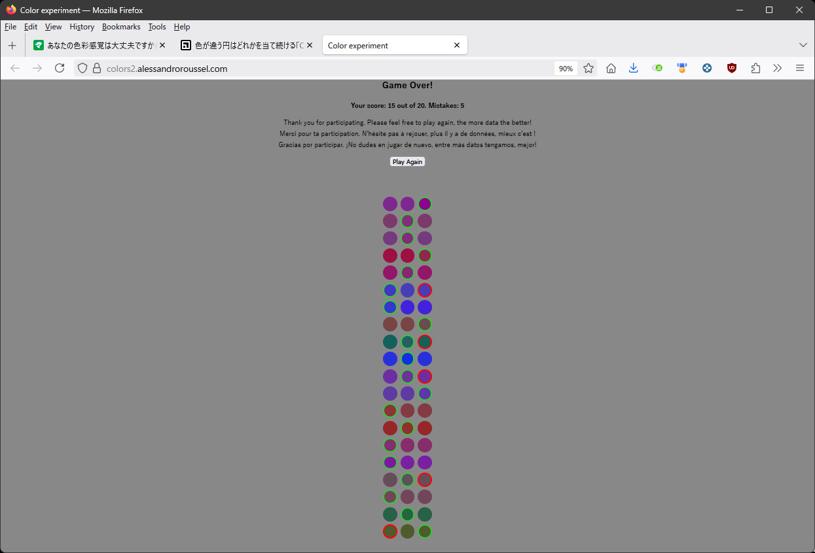Open the History menu
The height and width of the screenshot is (553, 815).
82,27
